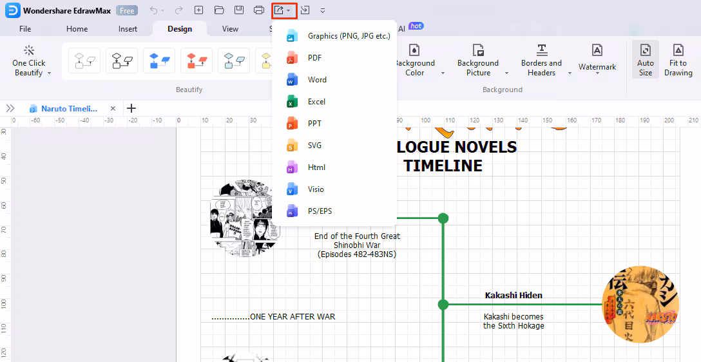The width and height of the screenshot is (701, 362).
Task: Toggle Auto Size
Action: [x=645, y=59]
